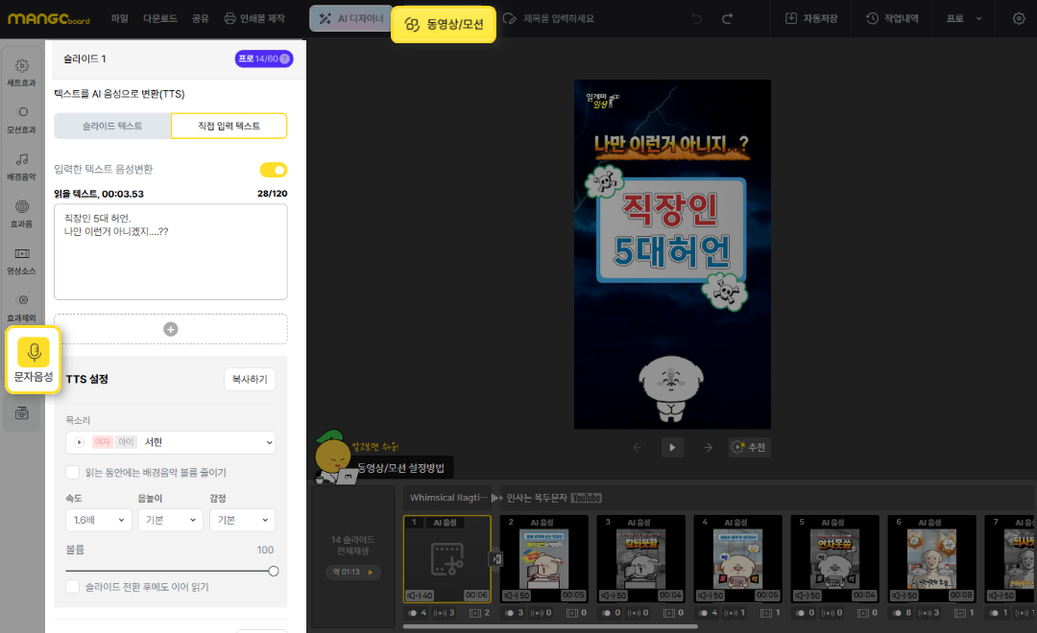
Task: Click the plus icon to add text block
Action: 171,329
